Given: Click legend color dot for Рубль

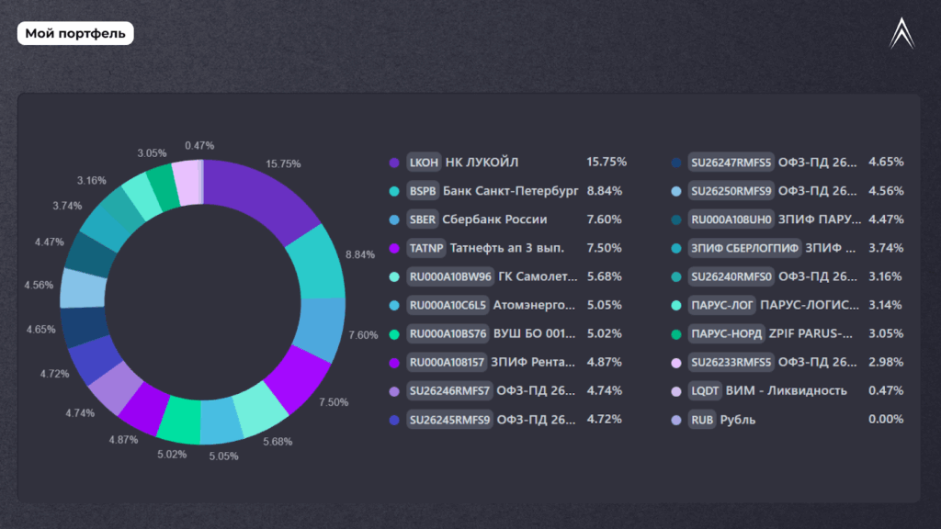Looking at the screenshot, I should pos(676,421).
